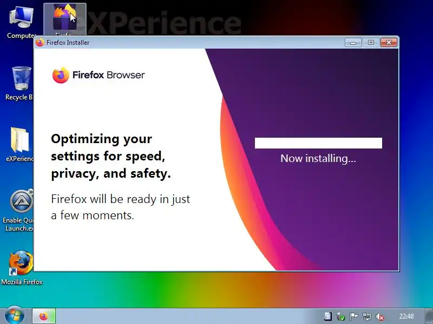
Task: Click the Firefox icon in installer title bar
Action: coord(40,43)
